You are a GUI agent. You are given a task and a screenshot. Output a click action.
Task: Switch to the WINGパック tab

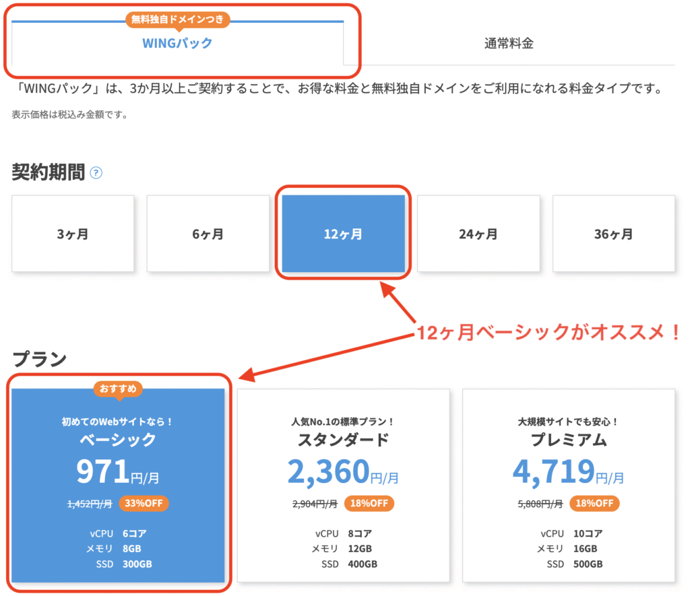[x=177, y=43]
